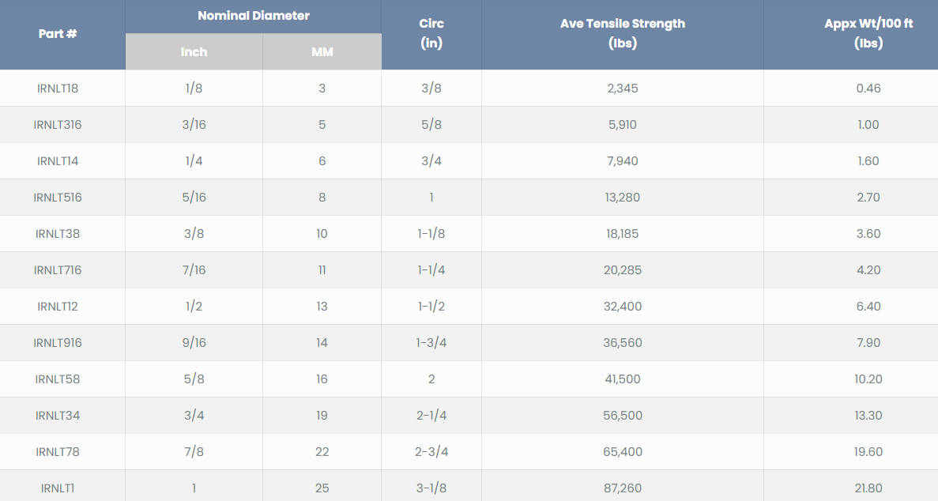This screenshot has width=938, height=501.
Task: Click circumference 2-1/4 cell
Action: click(431, 416)
